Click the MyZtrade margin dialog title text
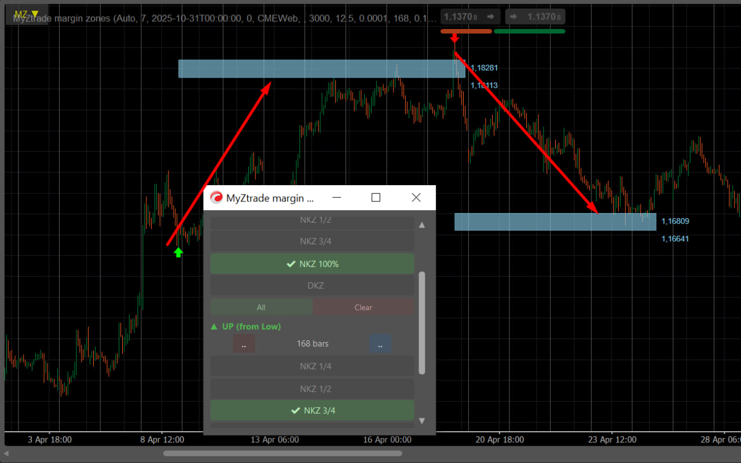Viewport: 741px width, 463px height. (x=270, y=198)
